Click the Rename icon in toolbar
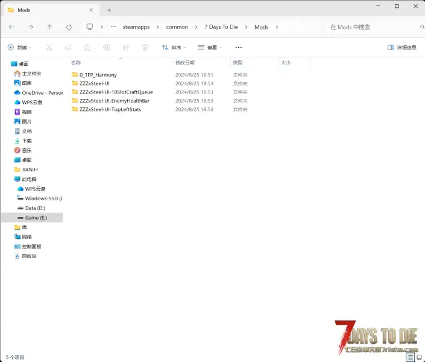This screenshot has width=425, height=362. (106, 48)
